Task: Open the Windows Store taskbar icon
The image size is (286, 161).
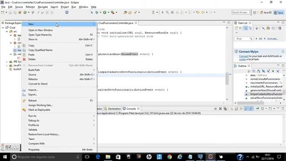Action: 118,157
